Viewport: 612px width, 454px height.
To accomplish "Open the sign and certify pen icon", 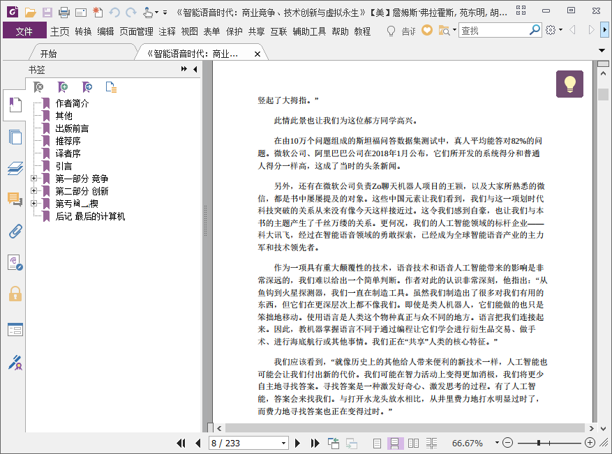I will click(15, 363).
